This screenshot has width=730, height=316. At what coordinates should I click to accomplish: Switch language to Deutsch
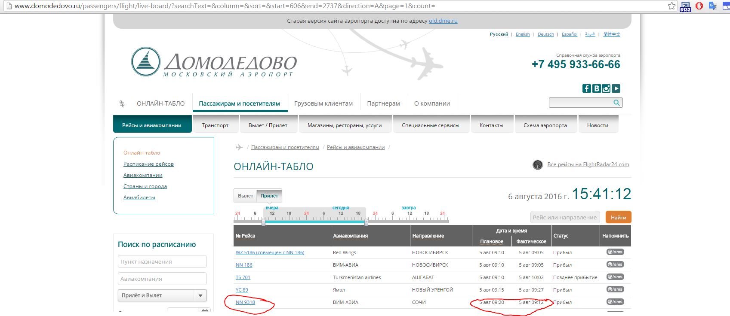pyautogui.click(x=546, y=34)
